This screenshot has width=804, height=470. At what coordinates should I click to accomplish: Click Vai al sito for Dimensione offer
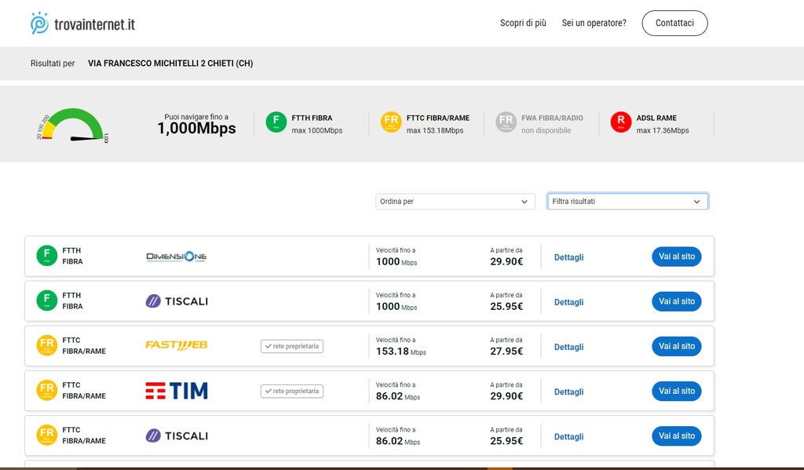676,257
